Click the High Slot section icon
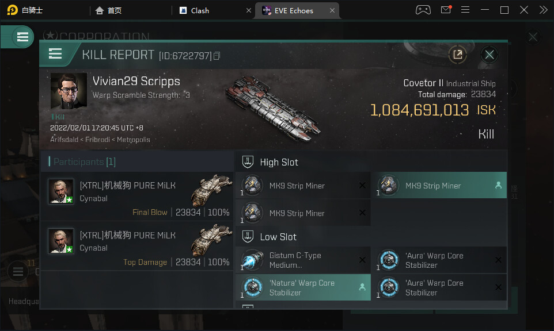This screenshot has width=554, height=331. pos(248,162)
